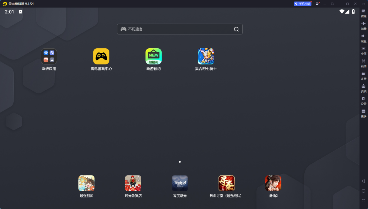Open 最强祖师 game in dock
This screenshot has height=209, width=368.
(x=86, y=183)
